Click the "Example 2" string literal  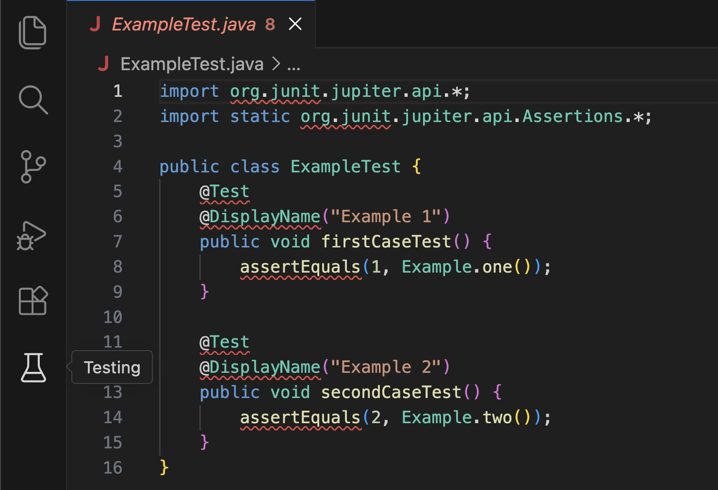pos(386,367)
